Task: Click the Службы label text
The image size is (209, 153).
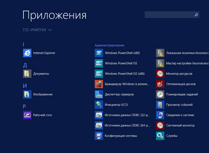Action: tap(172, 136)
